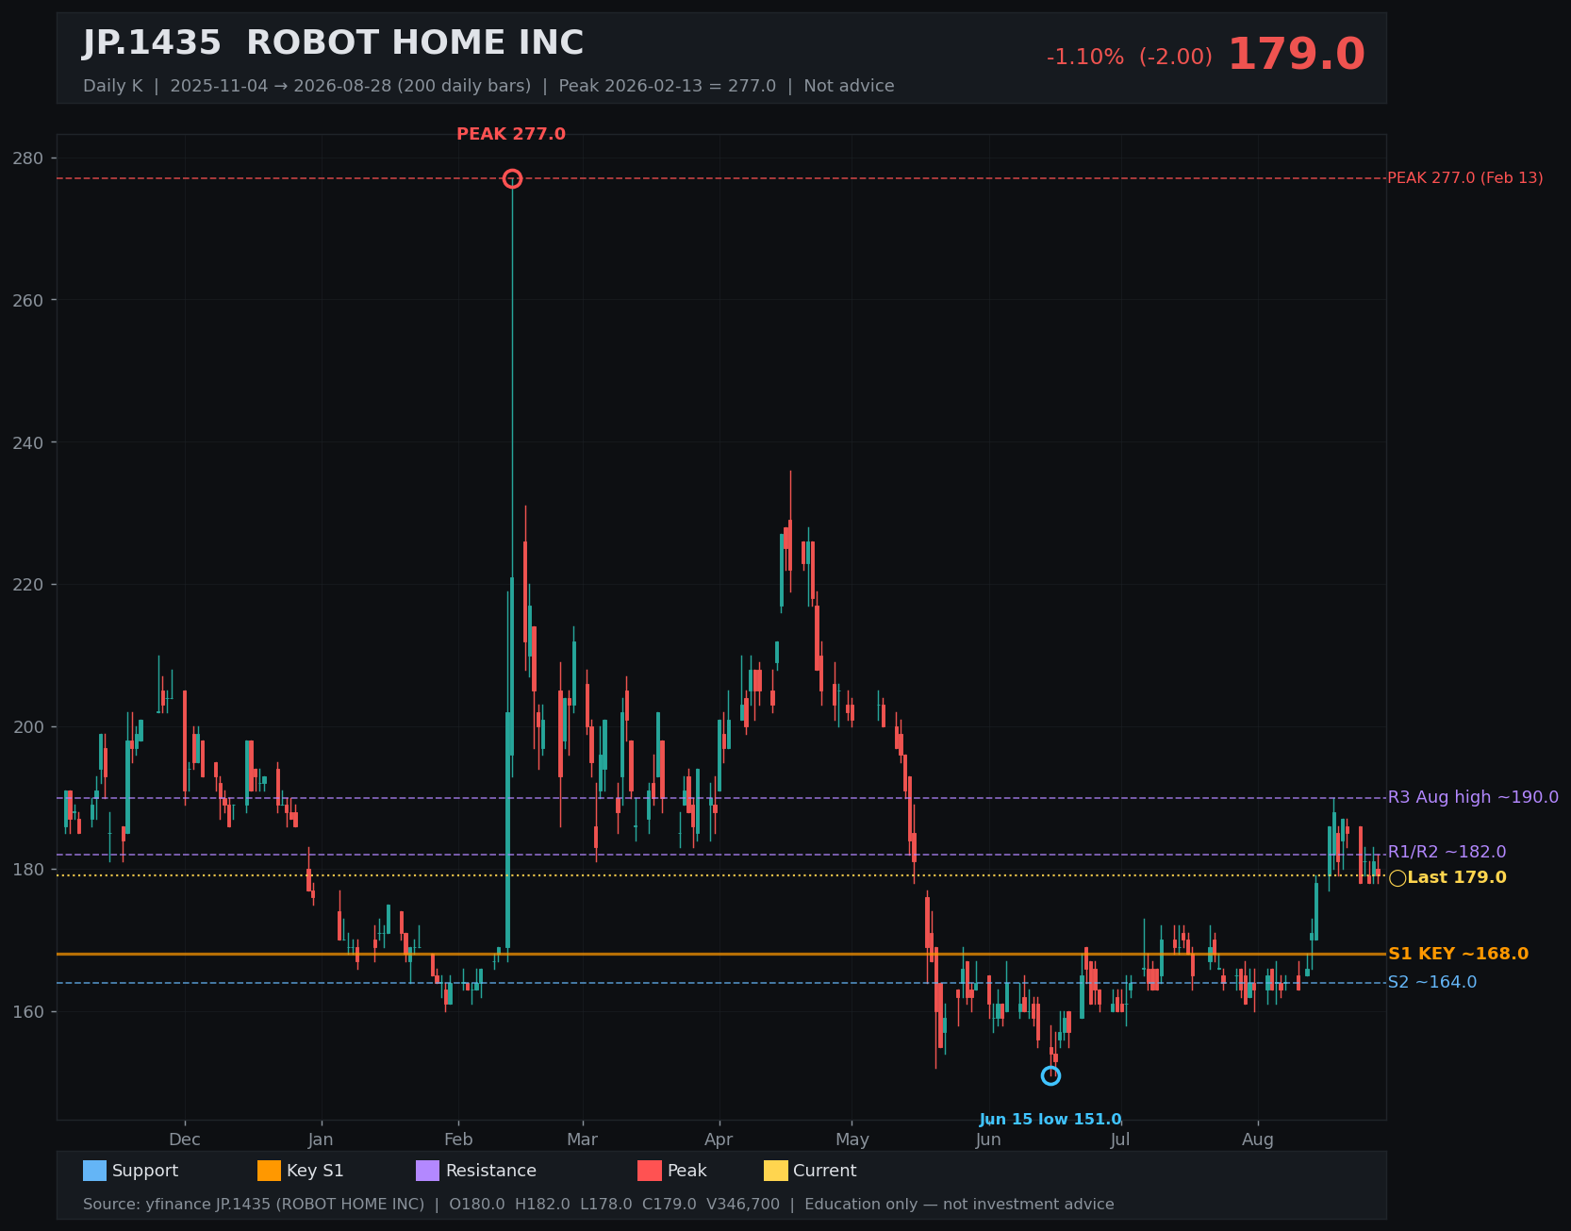1571x1231 pixels.
Task: Click the '160' y-axis tick label
Action: (29, 1012)
